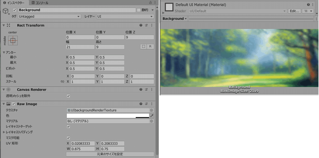Click the Canvas Renderer component icon
Screen dimensions: 319x158
pyautogui.click(x=8, y=89)
